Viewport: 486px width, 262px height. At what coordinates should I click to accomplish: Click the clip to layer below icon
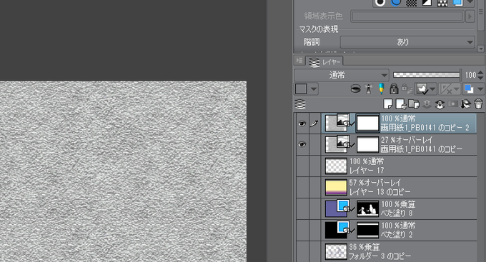[355, 89]
